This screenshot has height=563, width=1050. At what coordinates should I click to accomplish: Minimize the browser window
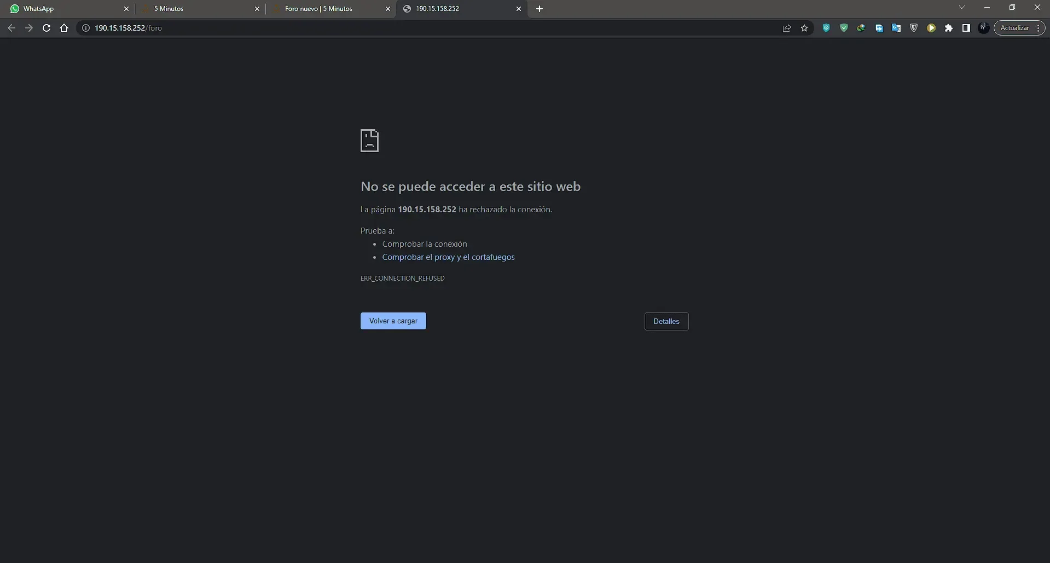[987, 8]
